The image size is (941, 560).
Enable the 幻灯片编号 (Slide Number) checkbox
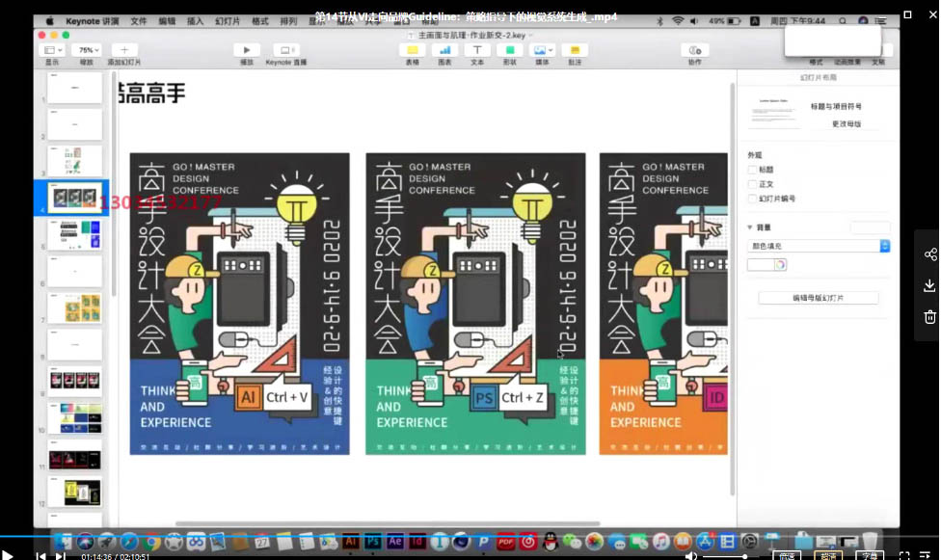(x=752, y=199)
